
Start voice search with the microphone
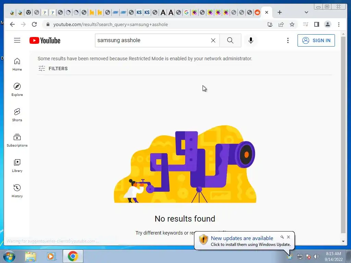coord(251,40)
